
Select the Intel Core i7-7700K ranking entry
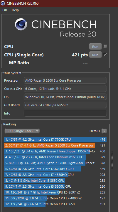(55, 139)
